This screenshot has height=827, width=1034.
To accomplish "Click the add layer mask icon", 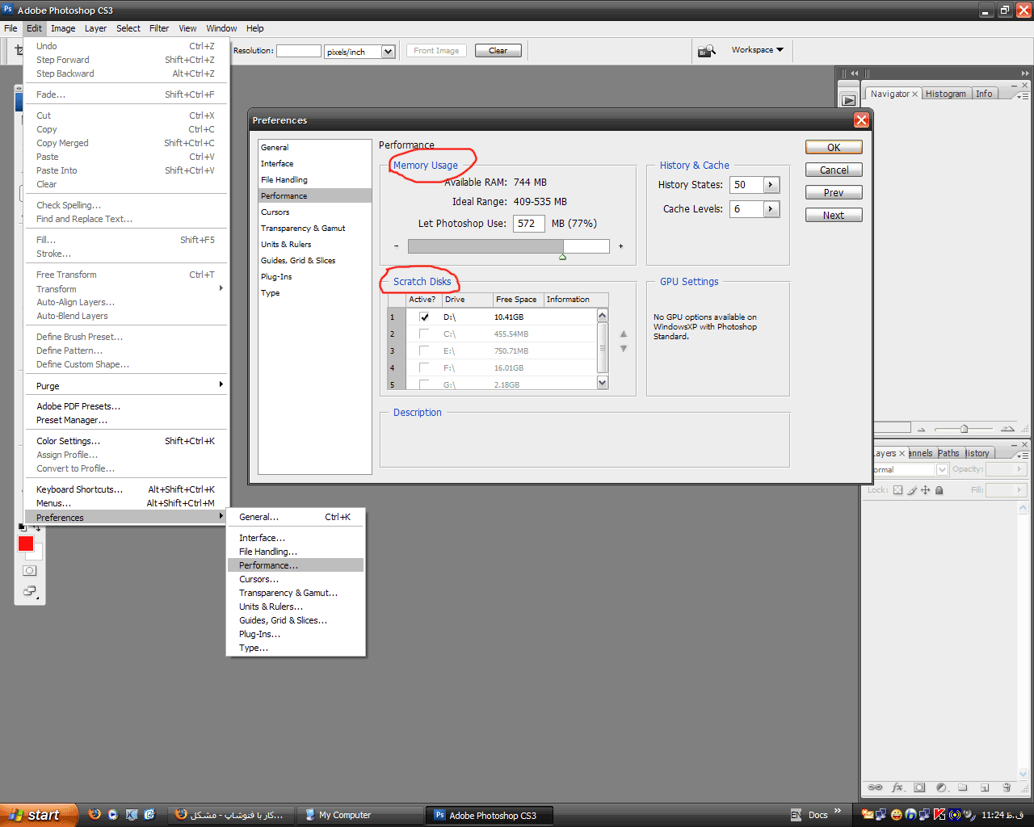I will click(919, 787).
